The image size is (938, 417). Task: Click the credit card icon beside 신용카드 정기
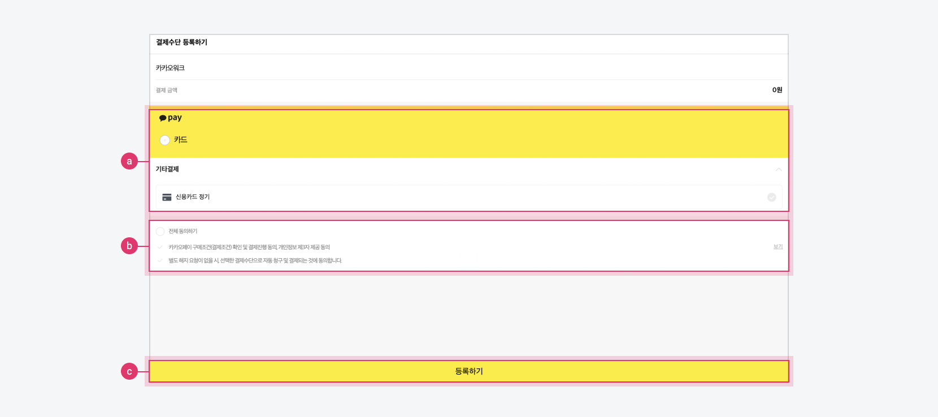coord(167,197)
